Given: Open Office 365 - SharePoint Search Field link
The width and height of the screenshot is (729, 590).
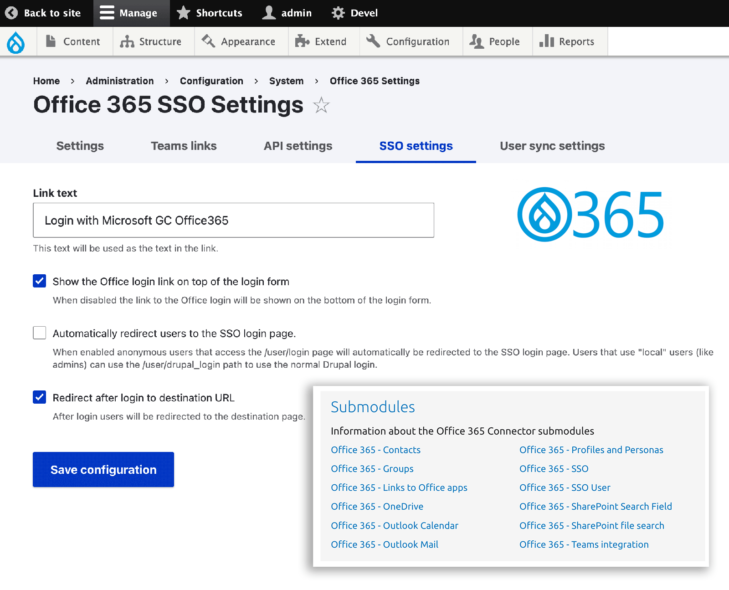Looking at the screenshot, I should 596,506.
